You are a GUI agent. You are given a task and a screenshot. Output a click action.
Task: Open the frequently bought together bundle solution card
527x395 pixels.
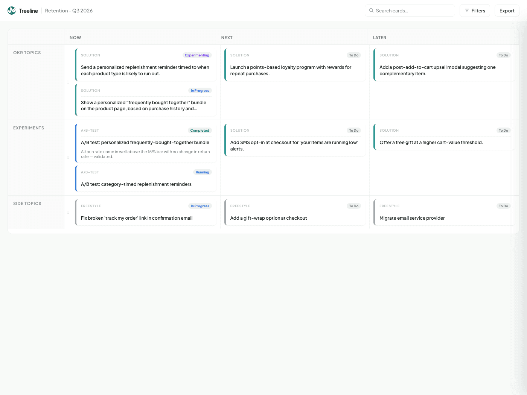(146, 100)
